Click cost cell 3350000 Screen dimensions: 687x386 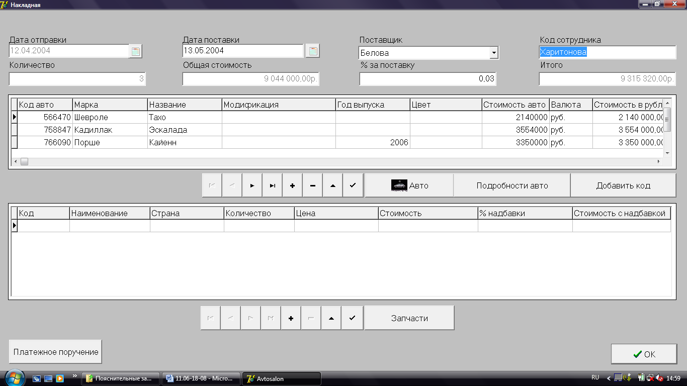pos(516,142)
